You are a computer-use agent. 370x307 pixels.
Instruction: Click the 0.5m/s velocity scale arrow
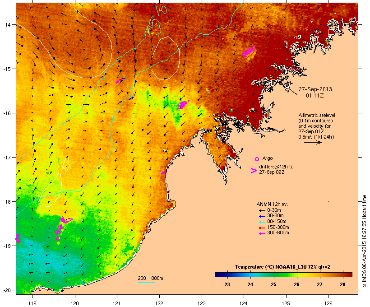pyautogui.click(x=313, y=142)
